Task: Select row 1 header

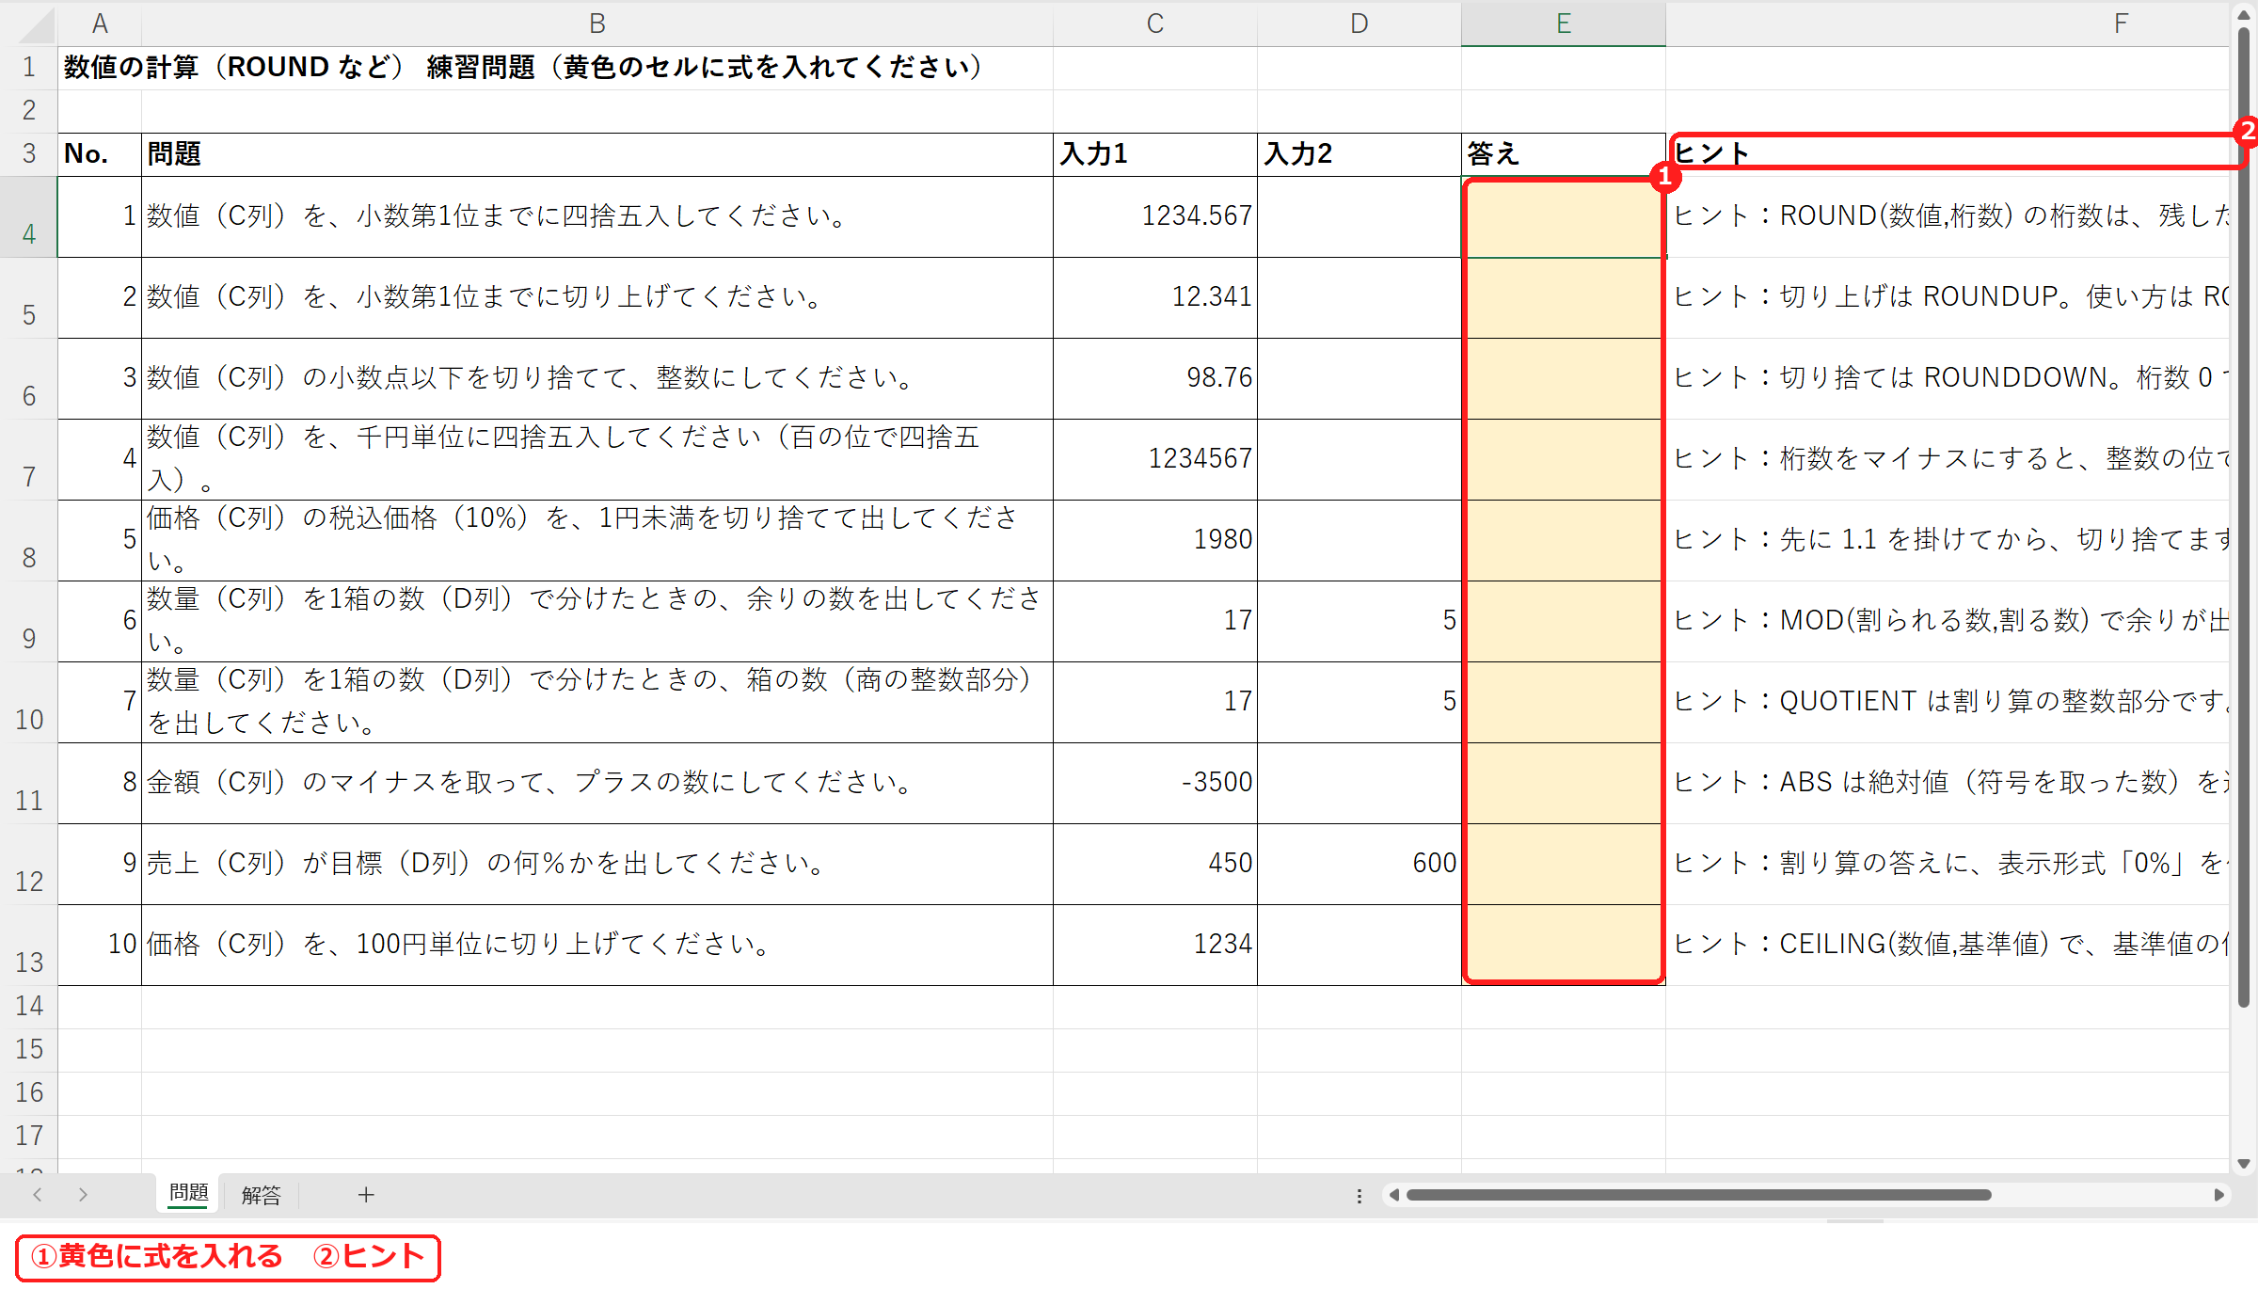Action: 29,68
